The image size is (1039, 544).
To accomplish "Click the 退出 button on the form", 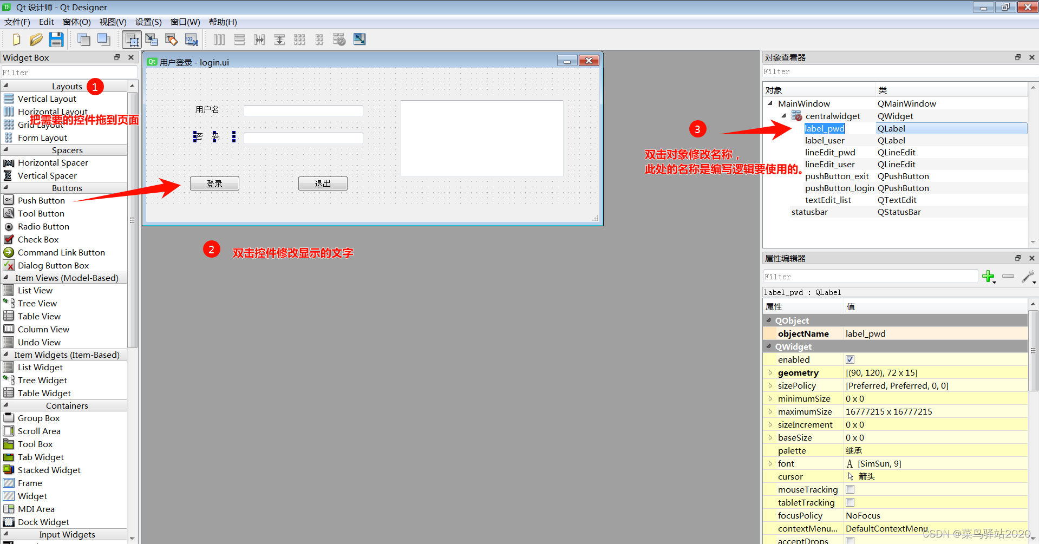I will click(x=323, y=183).
